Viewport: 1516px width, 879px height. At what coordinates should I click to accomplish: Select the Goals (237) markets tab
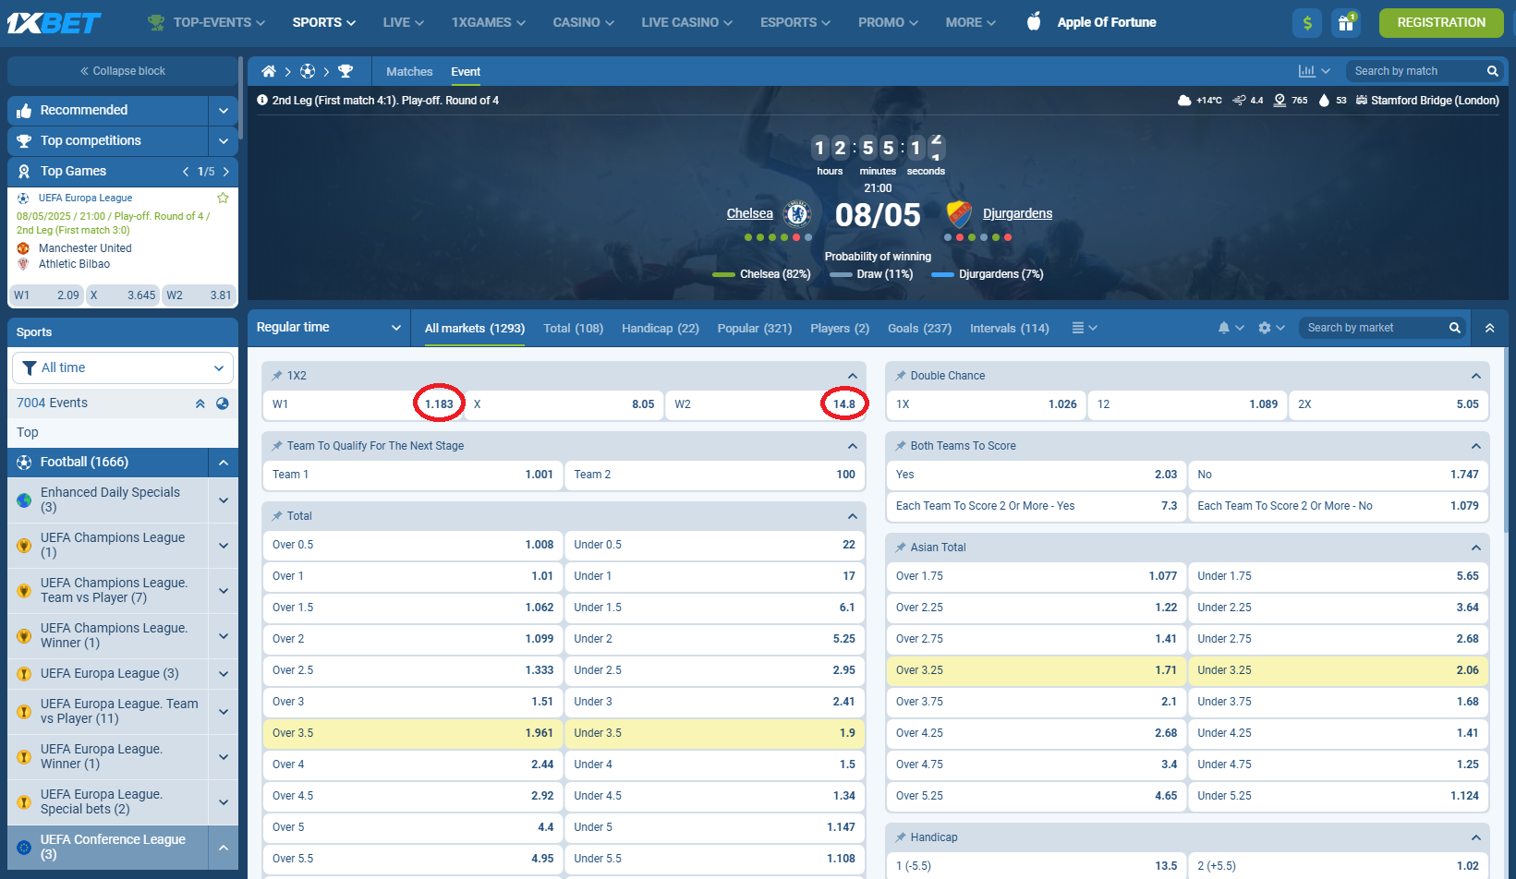coord(919,328)
